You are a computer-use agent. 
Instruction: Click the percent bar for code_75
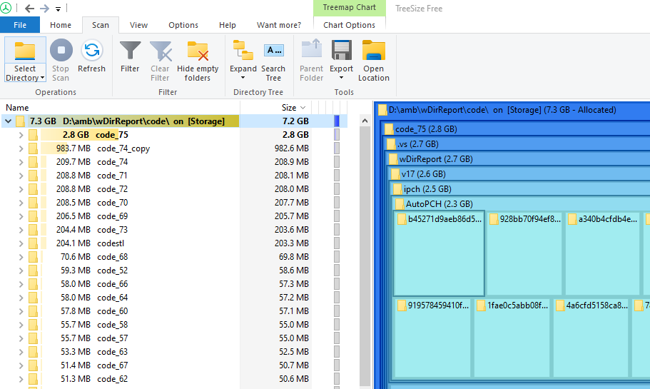337,135
